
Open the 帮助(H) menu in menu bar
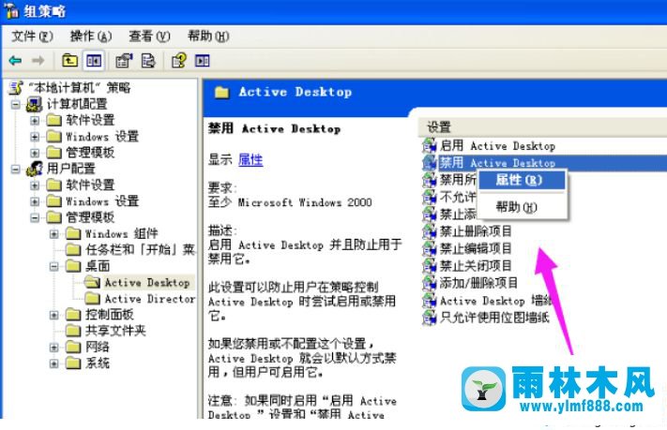click(208, 37)
